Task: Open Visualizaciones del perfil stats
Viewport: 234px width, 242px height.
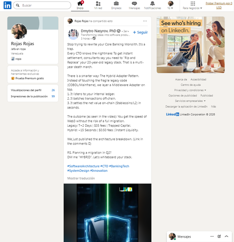Action: point(33,90)
